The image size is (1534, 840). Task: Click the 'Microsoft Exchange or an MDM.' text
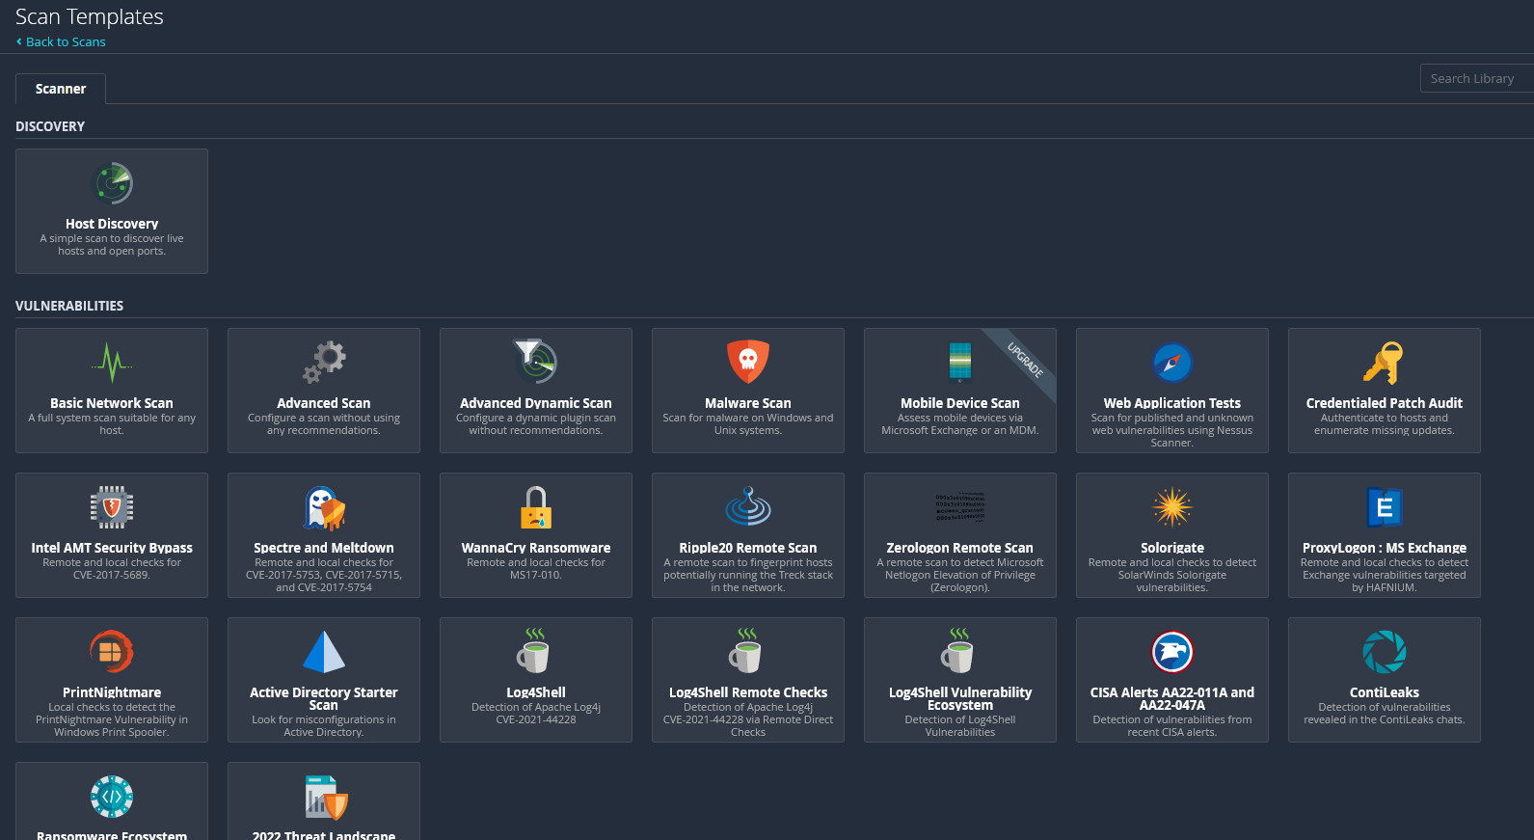point(960,430)
